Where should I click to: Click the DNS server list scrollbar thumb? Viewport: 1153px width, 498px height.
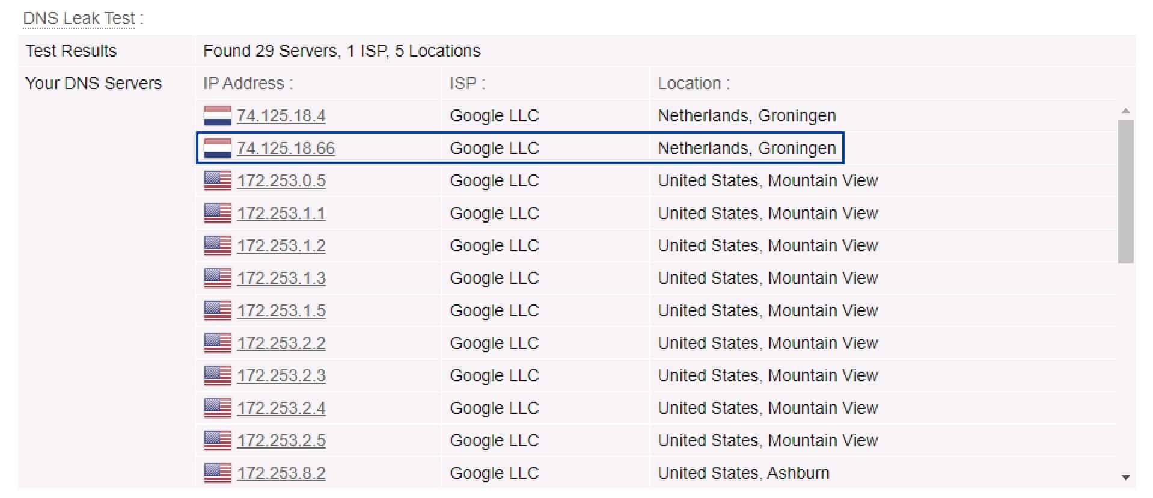(1125, 192)
